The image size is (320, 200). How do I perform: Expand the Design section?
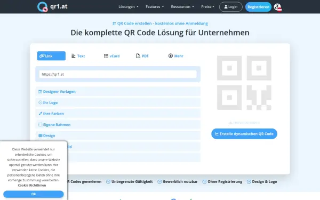(x=118, y=135)
